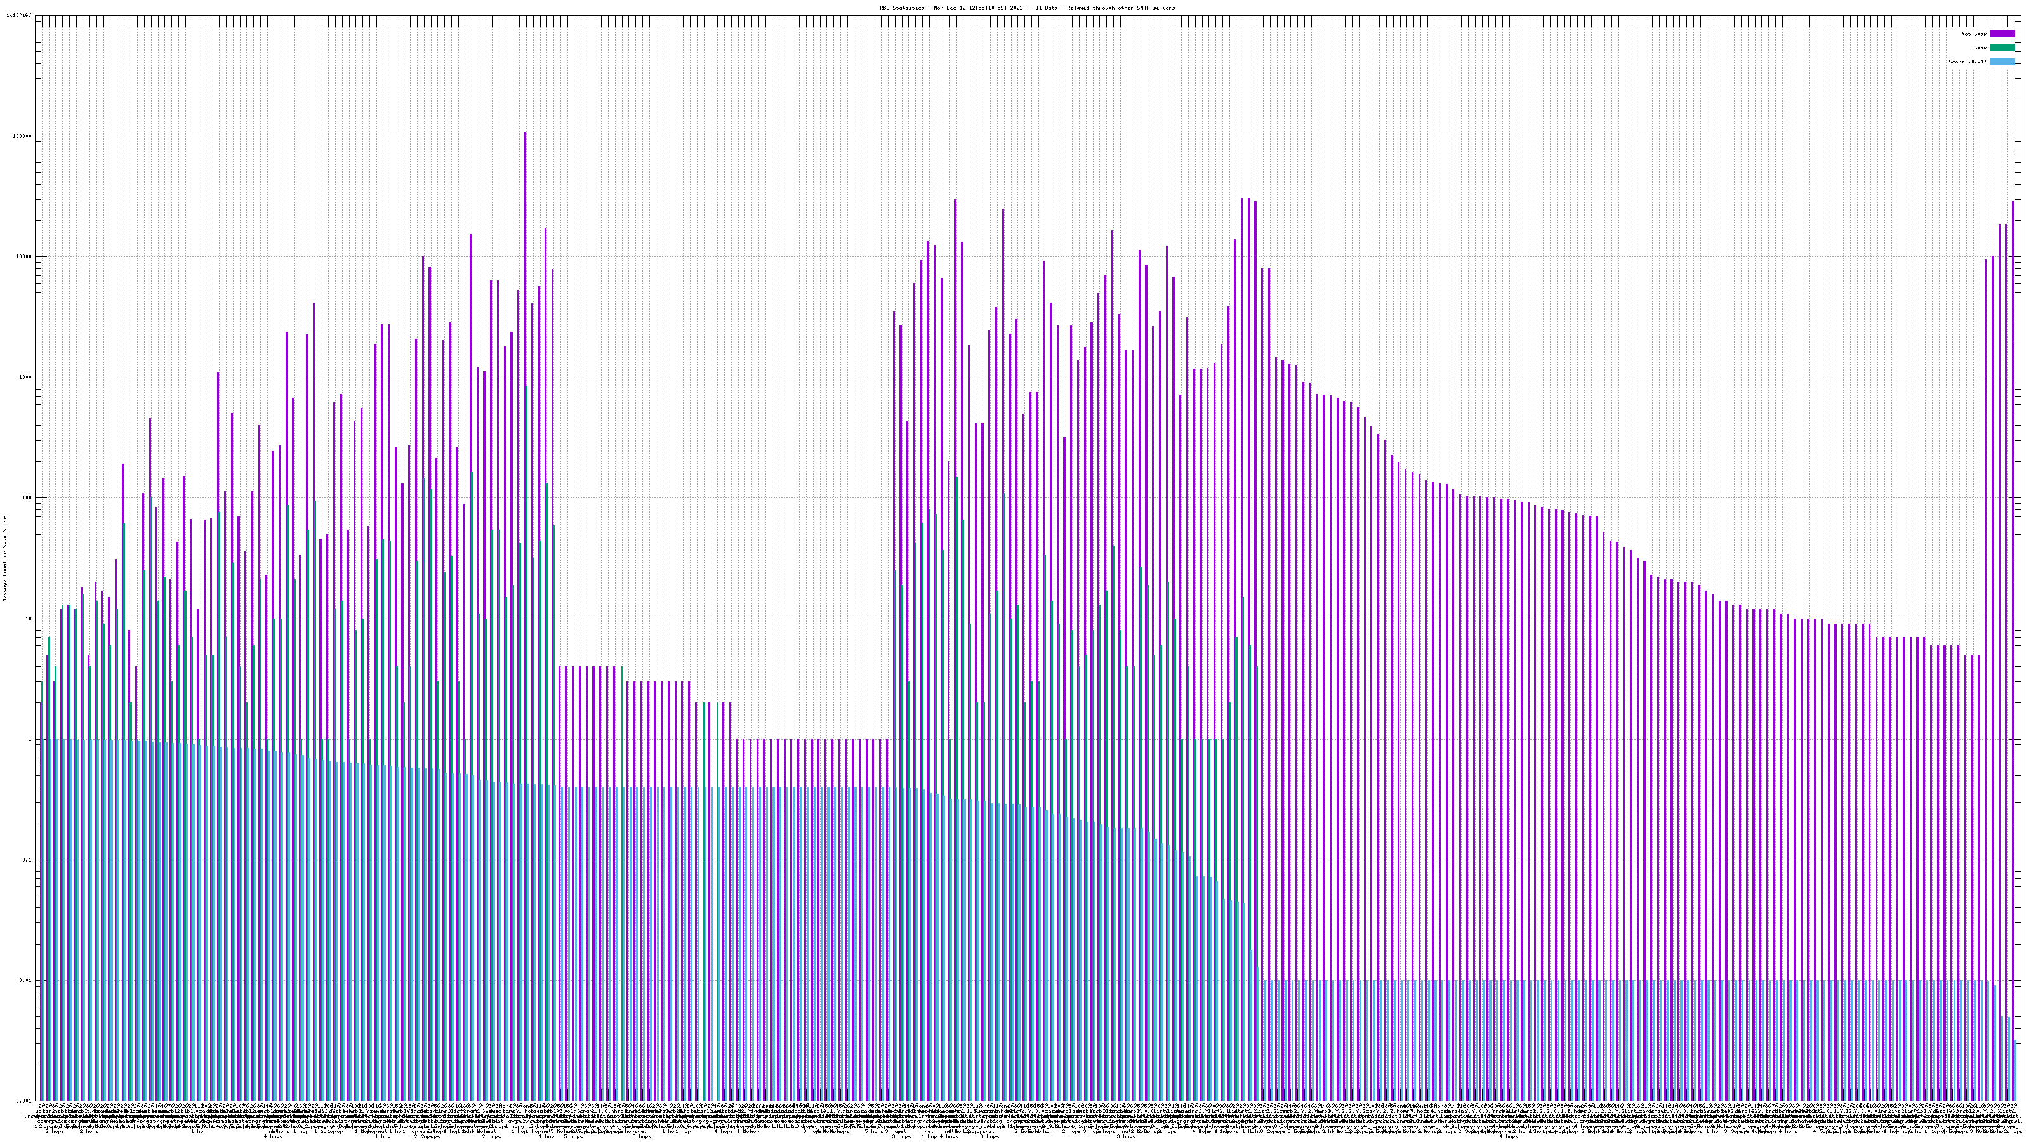Viewport: 2031px width, 1142px height.
Task: Click the green Spam legend swatch
Action: tap(2002, 48)
